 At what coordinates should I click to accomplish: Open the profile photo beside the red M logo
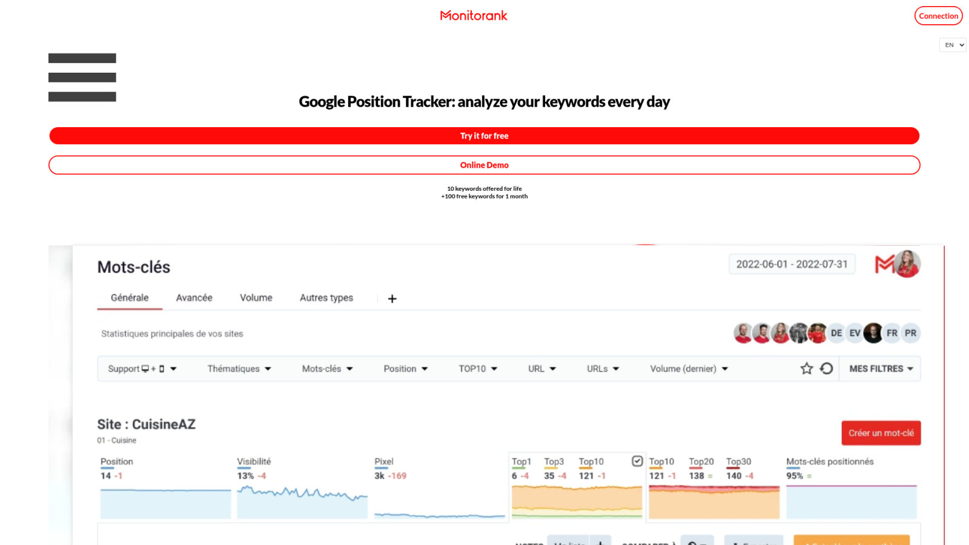pos(907,264)
